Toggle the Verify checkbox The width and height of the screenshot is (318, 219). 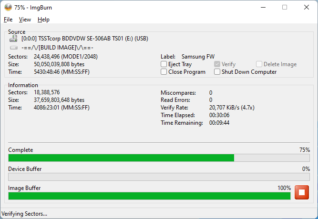[x=217, y=64]
